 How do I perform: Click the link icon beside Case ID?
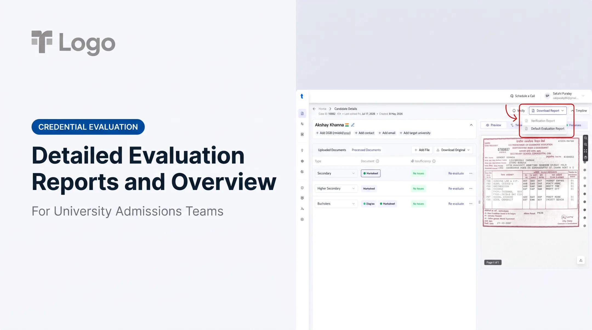point(339,114)
